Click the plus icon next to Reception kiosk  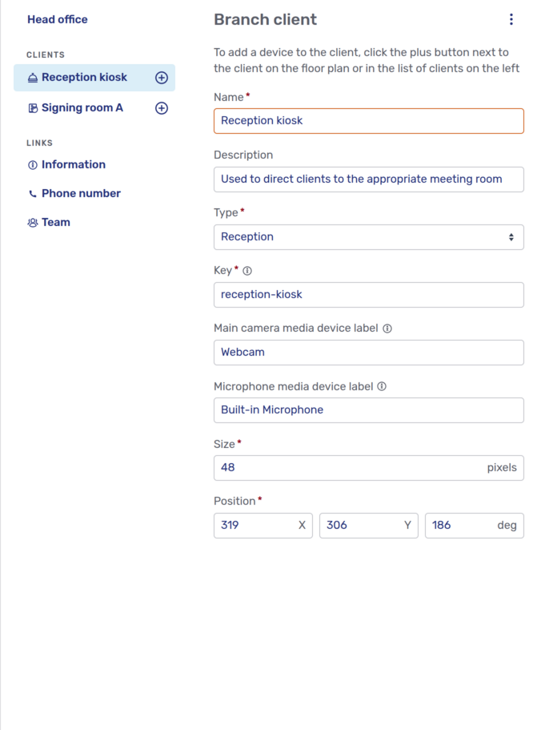pos(161,78)
